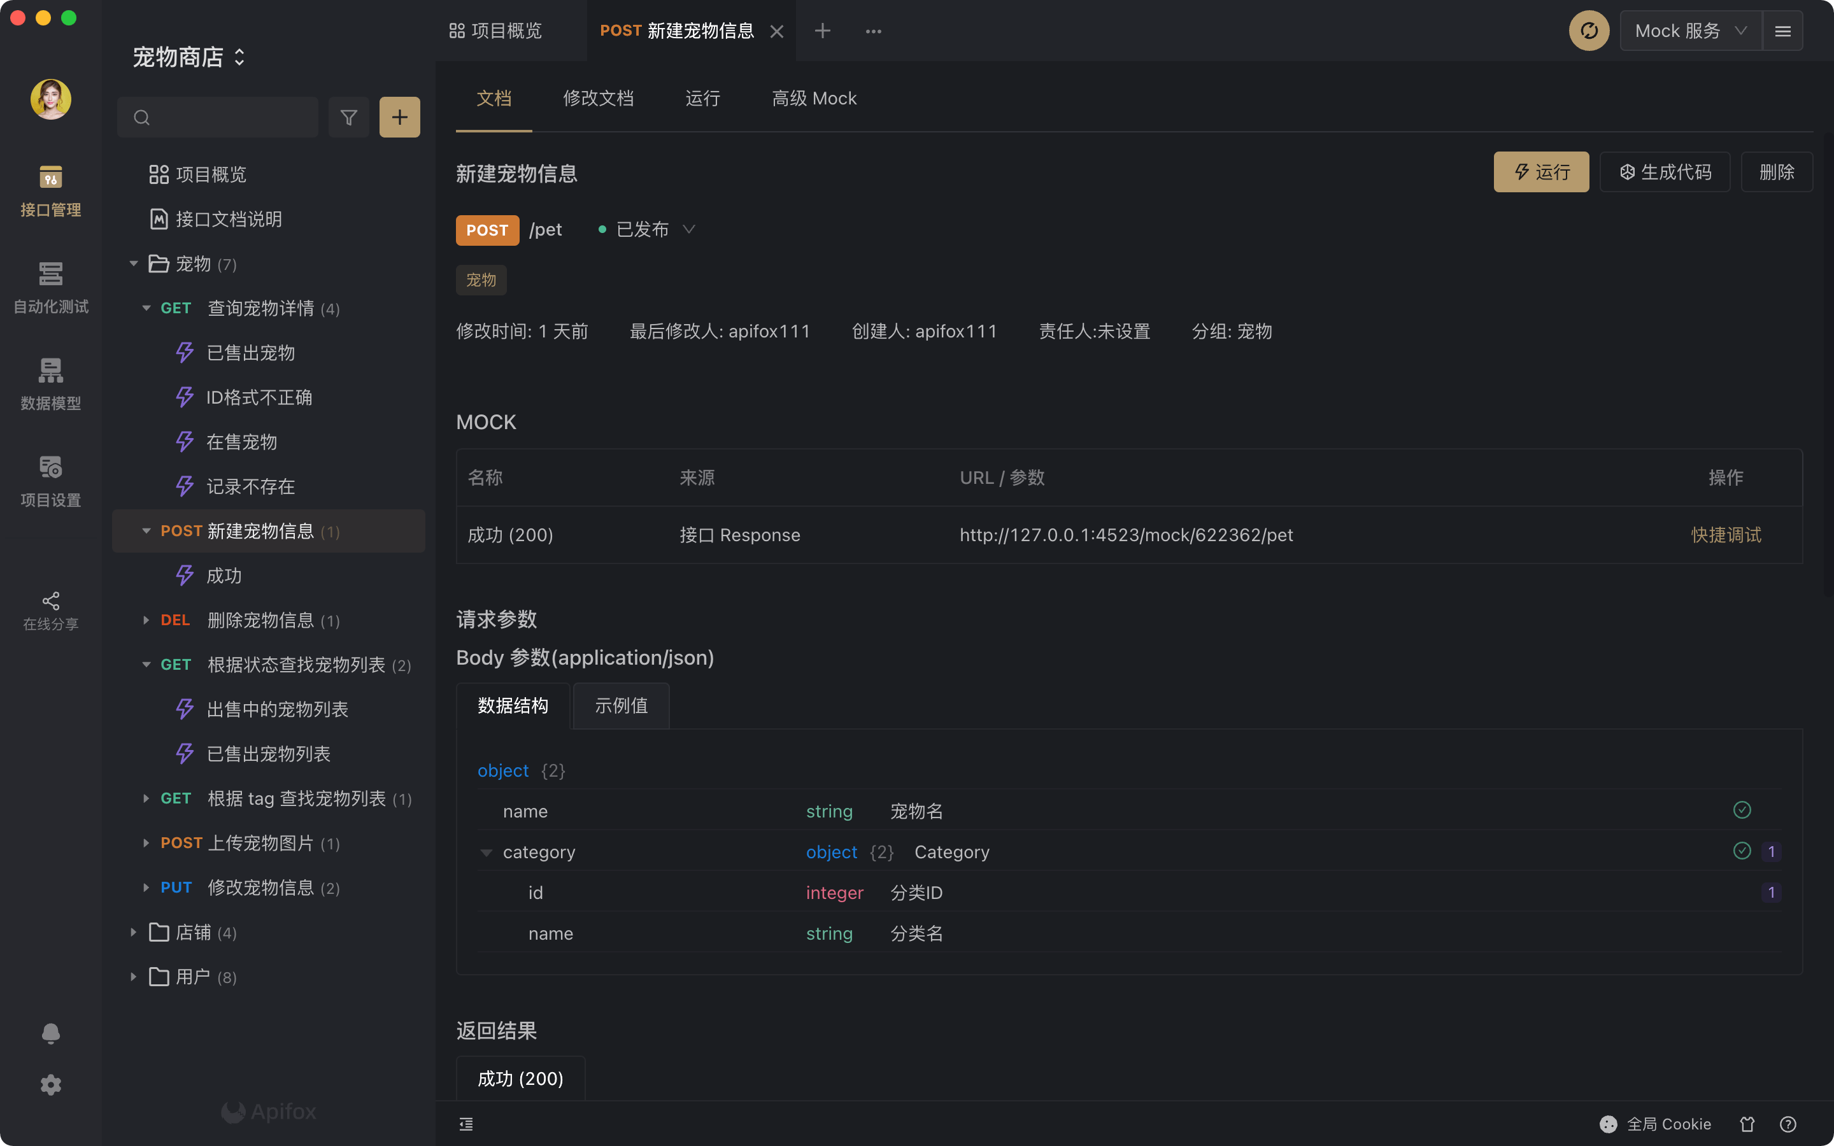Screen dimensions: 1834x1146
Task: Click the filter icon beside search box
Action: pyautogui.click(x=348, y=118)
